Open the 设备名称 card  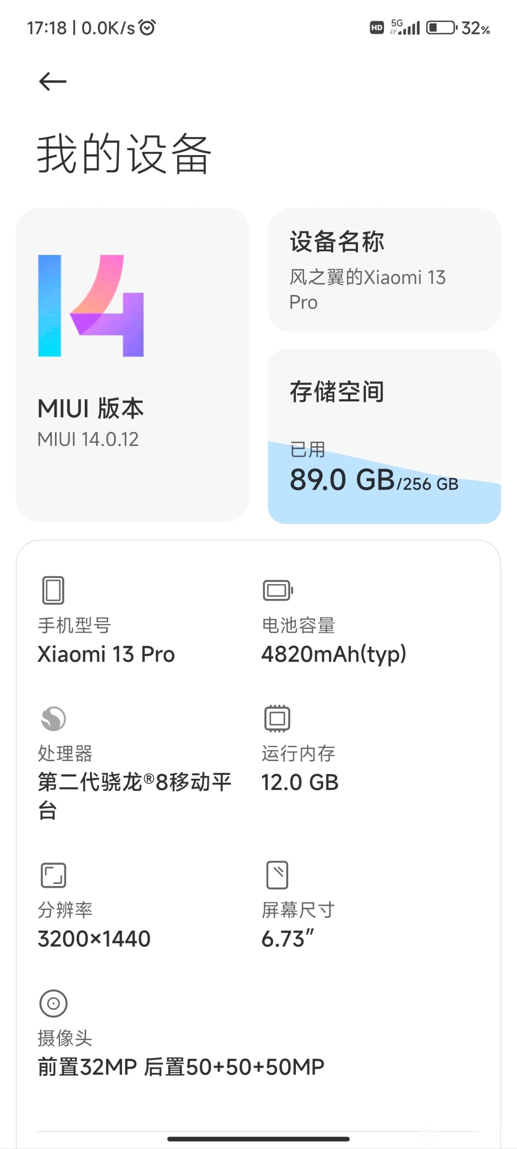point(384,269)
